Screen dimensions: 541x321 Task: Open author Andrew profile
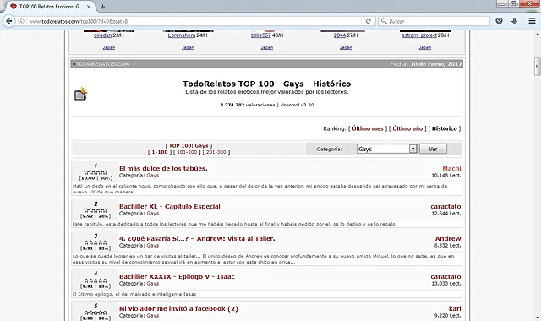pos(448,238)
